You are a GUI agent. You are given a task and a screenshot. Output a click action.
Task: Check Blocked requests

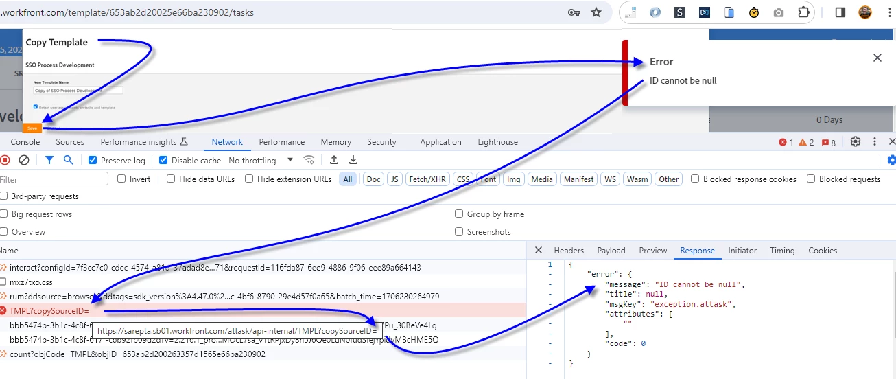(811, 179)
